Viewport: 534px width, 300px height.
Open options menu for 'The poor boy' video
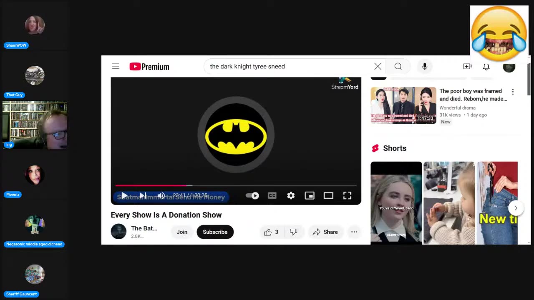(x=513, y=92)
